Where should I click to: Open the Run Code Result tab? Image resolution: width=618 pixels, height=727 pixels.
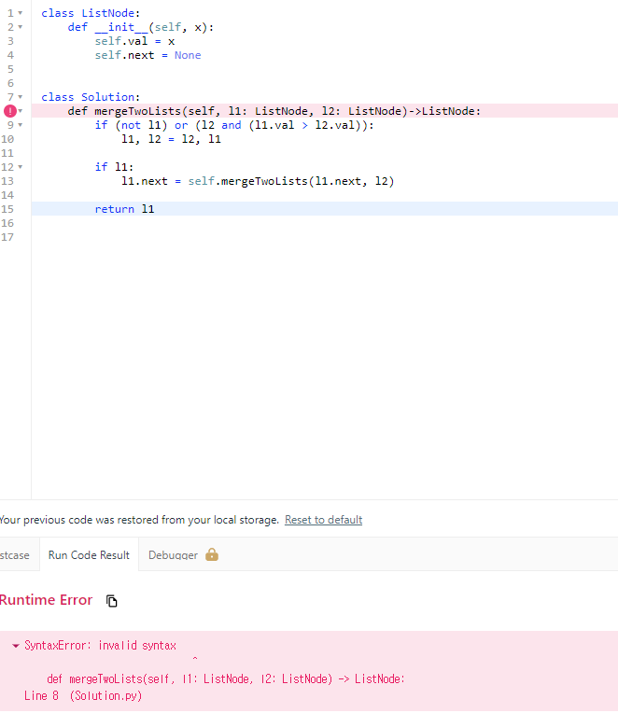(x=89, y=555)
